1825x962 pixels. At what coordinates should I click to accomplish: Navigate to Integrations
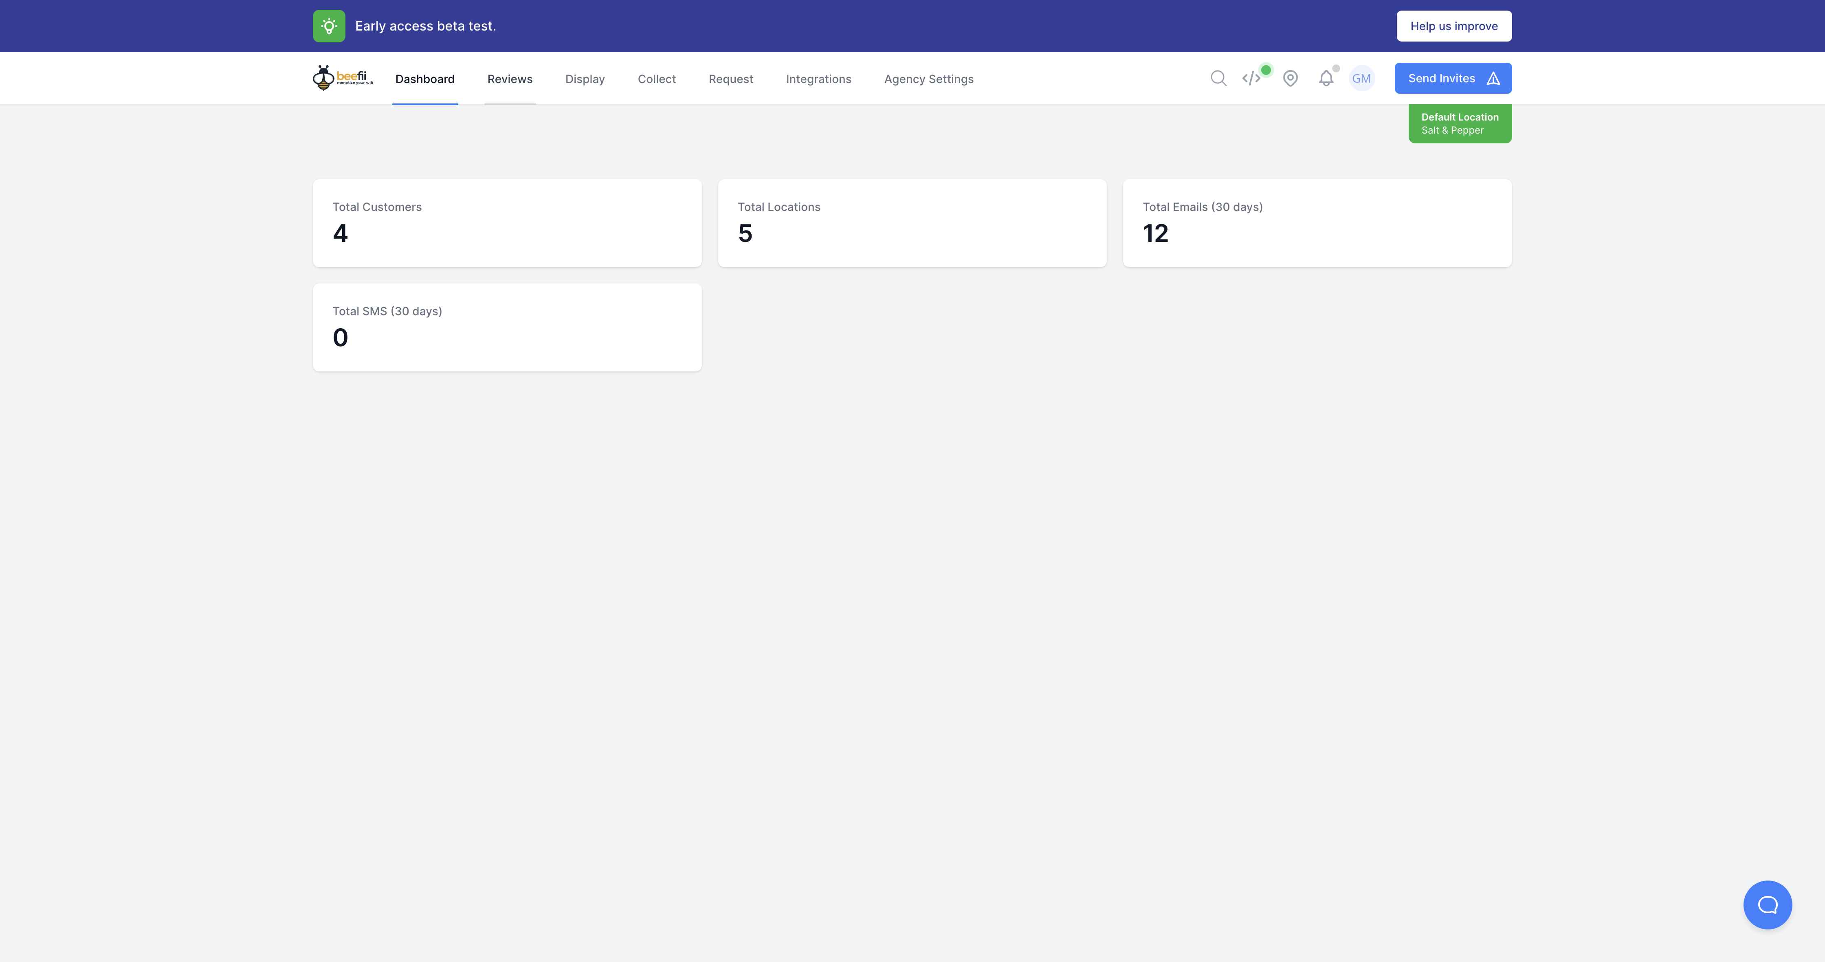coord(818,79)
